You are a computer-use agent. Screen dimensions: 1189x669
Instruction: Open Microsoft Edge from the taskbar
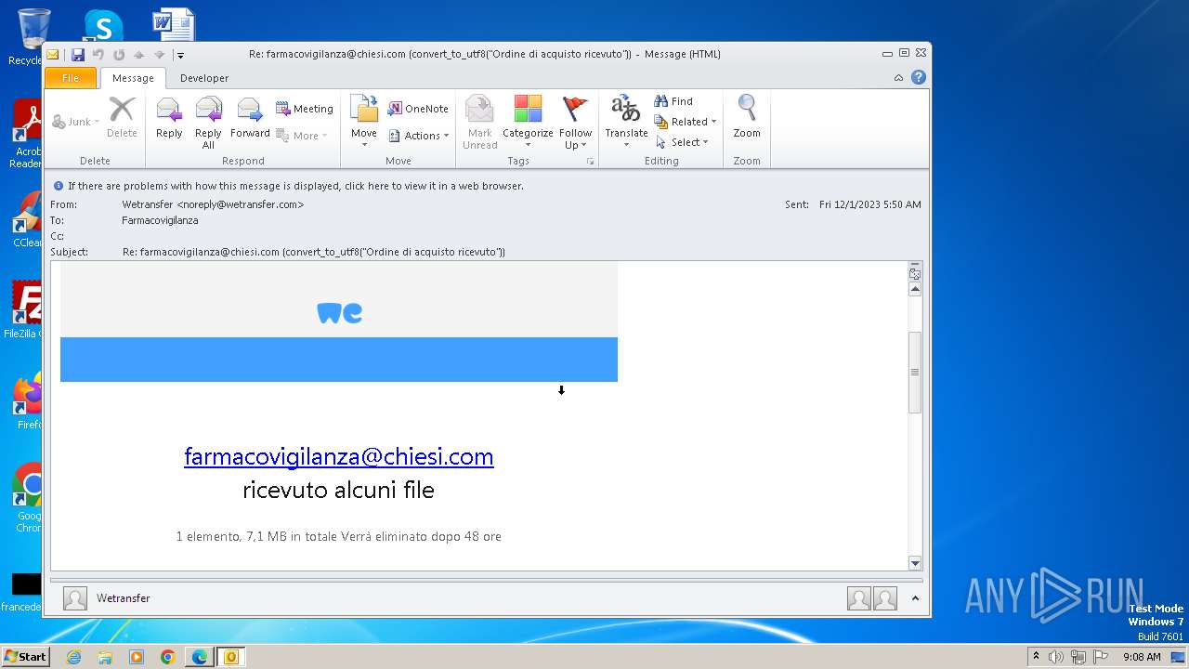pos(200,657)
